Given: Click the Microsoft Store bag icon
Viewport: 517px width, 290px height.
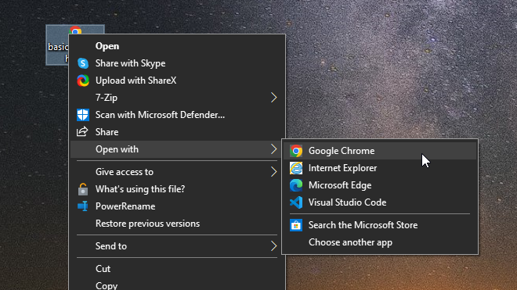Looking at the screenshot, I should (x=296, y=225).
